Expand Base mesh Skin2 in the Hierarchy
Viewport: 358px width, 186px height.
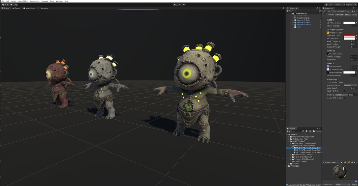point(293,22)
